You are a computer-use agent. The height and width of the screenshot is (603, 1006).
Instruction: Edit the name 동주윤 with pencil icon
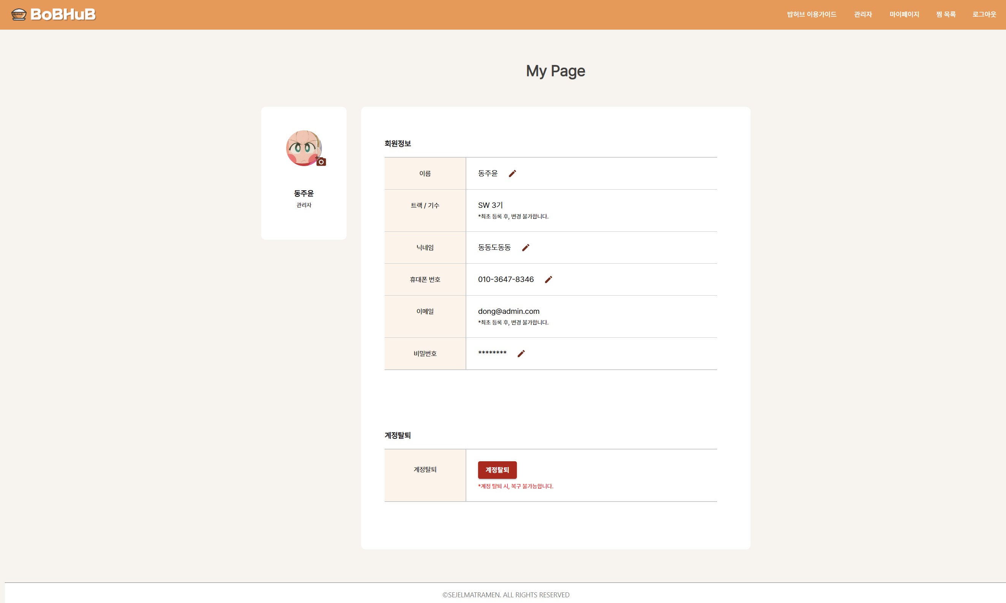[512, 174]
